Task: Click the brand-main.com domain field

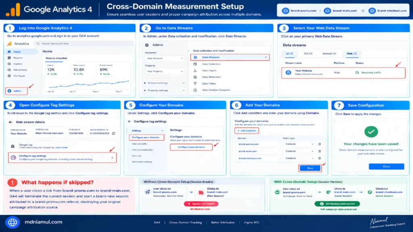Action: pyautogui.click(x=258, y=151)
